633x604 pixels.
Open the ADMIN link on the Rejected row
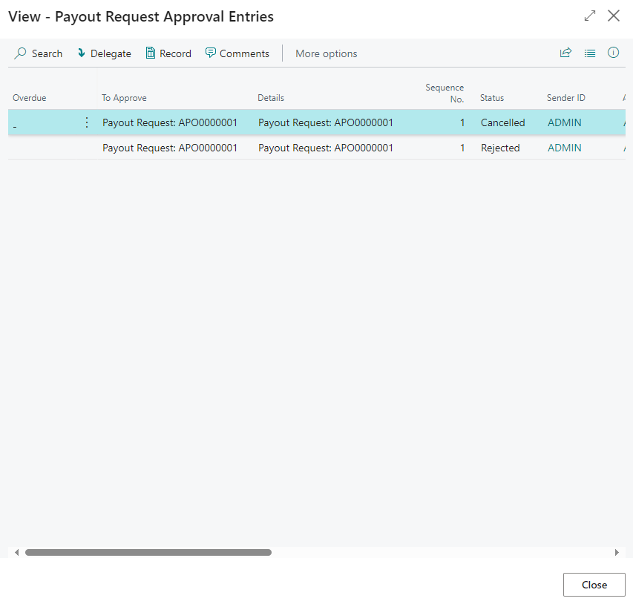pyautogui.click(x=564, y=148)
